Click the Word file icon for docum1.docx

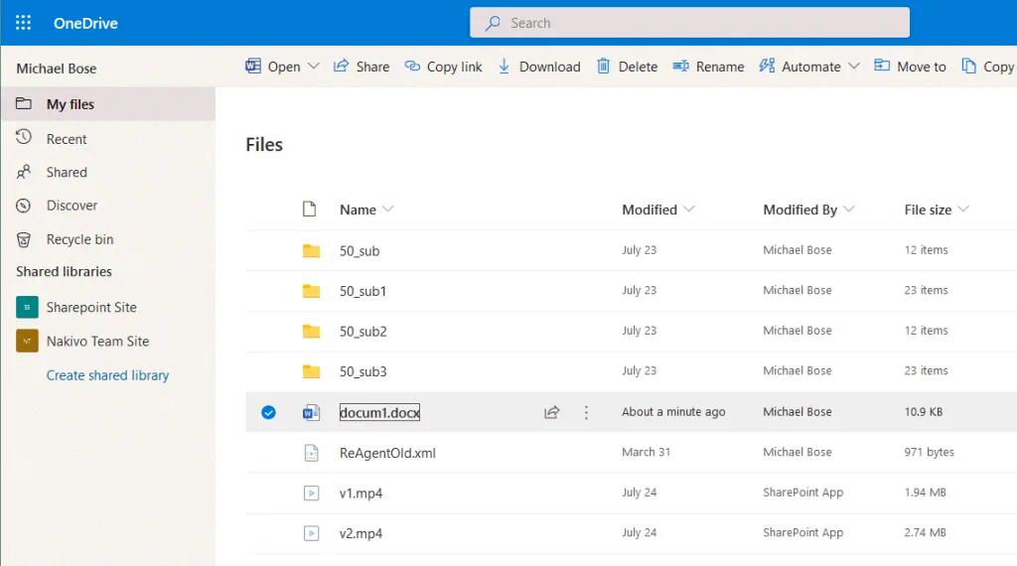coord(311,412)
